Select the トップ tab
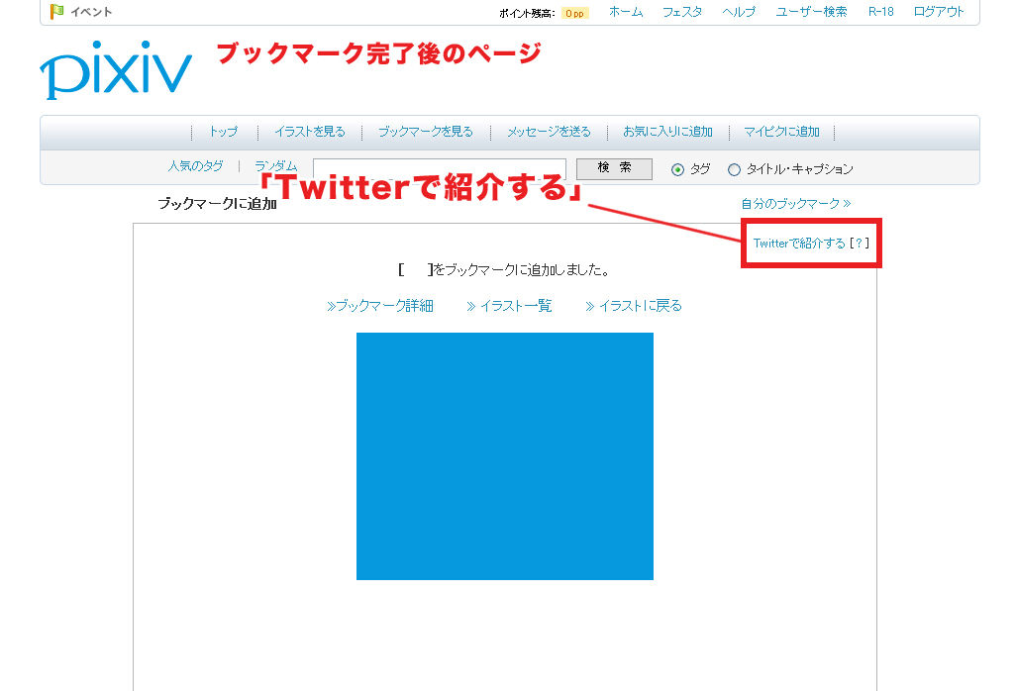The width and height of the screenshot is (1016, 691). [223, 132]
